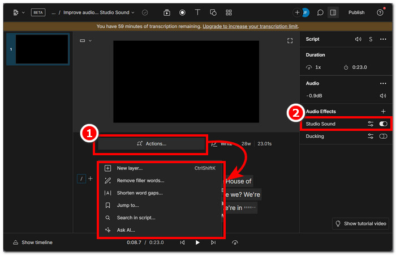Image resolution: width=396 pixels, height=255 pixels.
Task: Mute the Script track speaker icon
Action: [358, 39]
